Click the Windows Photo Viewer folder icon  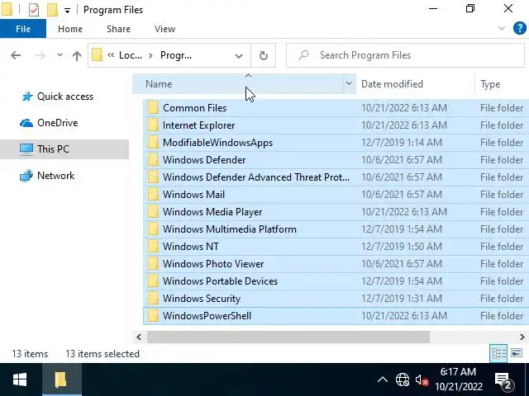coord(153,264)
